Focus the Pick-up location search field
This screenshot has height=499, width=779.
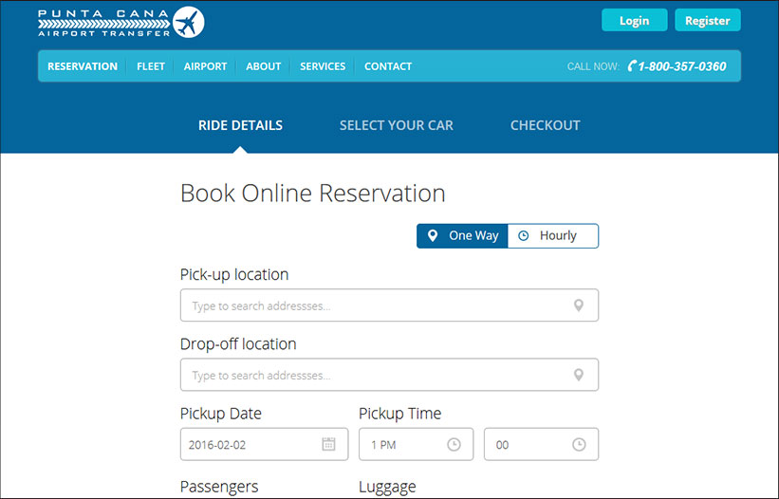click(389, 305)
